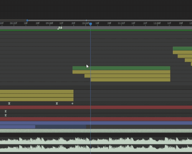Select the round keyframe near 09:20f

(73, 104)
